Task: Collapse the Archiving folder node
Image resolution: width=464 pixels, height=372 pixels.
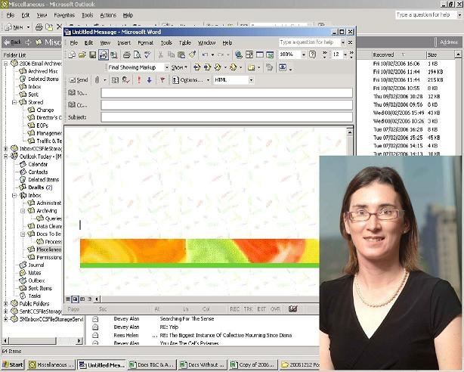Action: click(x=23, y=211)
